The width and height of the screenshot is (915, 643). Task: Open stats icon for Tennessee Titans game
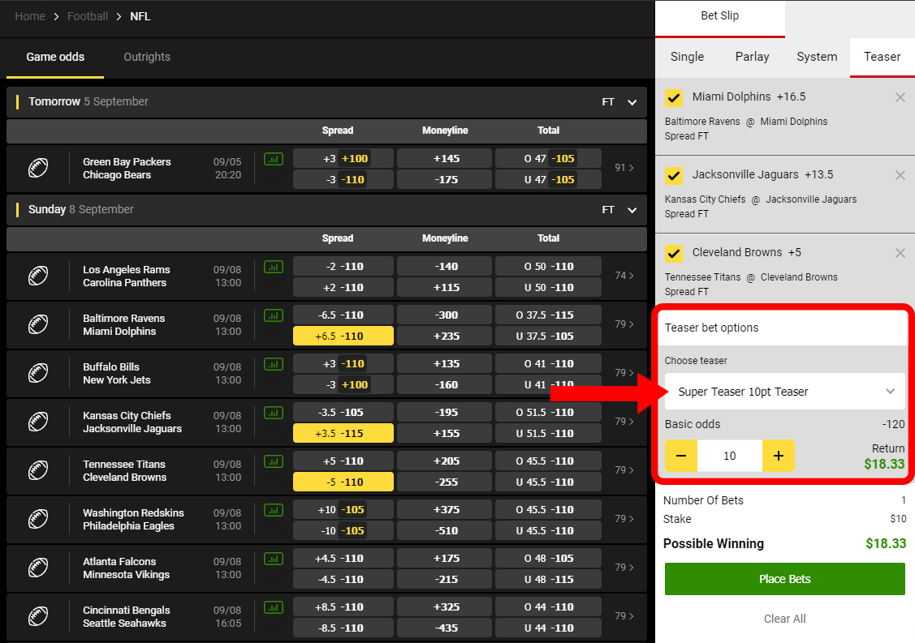(273, 461)
